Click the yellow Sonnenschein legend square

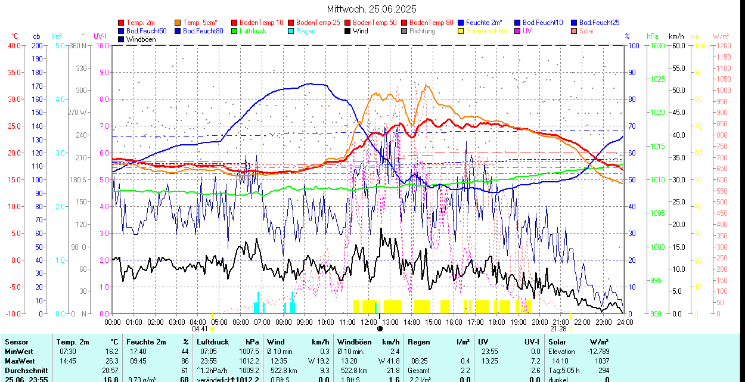(461, 31)
